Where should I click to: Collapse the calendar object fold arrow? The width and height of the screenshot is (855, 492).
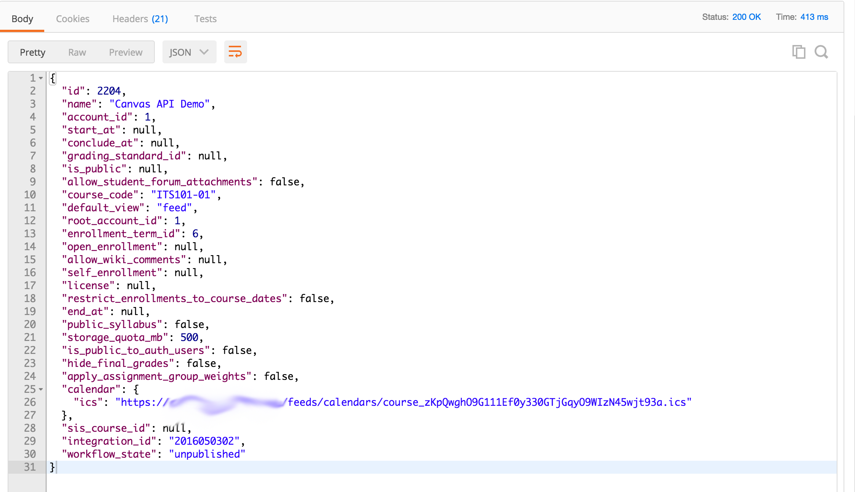click(41, 389)
